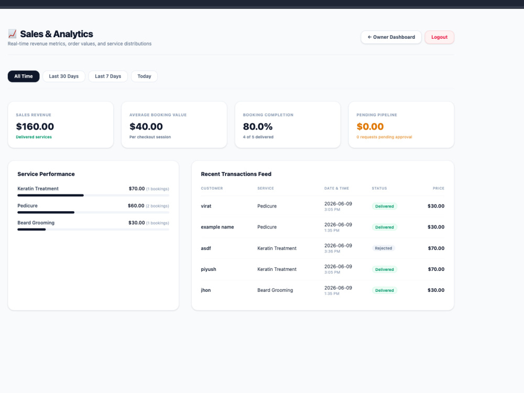The width and height of the screenshot is (524, 393).
Task: Click the $60.00 (2 bookings) value
Action: point(148,205)
